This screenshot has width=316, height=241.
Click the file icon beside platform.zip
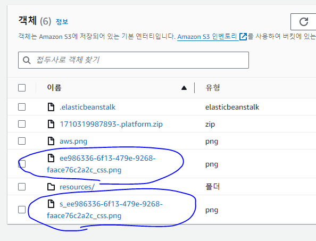pyautogui.click(x=51, y=124)
